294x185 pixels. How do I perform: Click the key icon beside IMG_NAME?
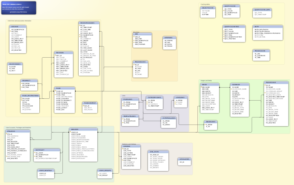201,87
